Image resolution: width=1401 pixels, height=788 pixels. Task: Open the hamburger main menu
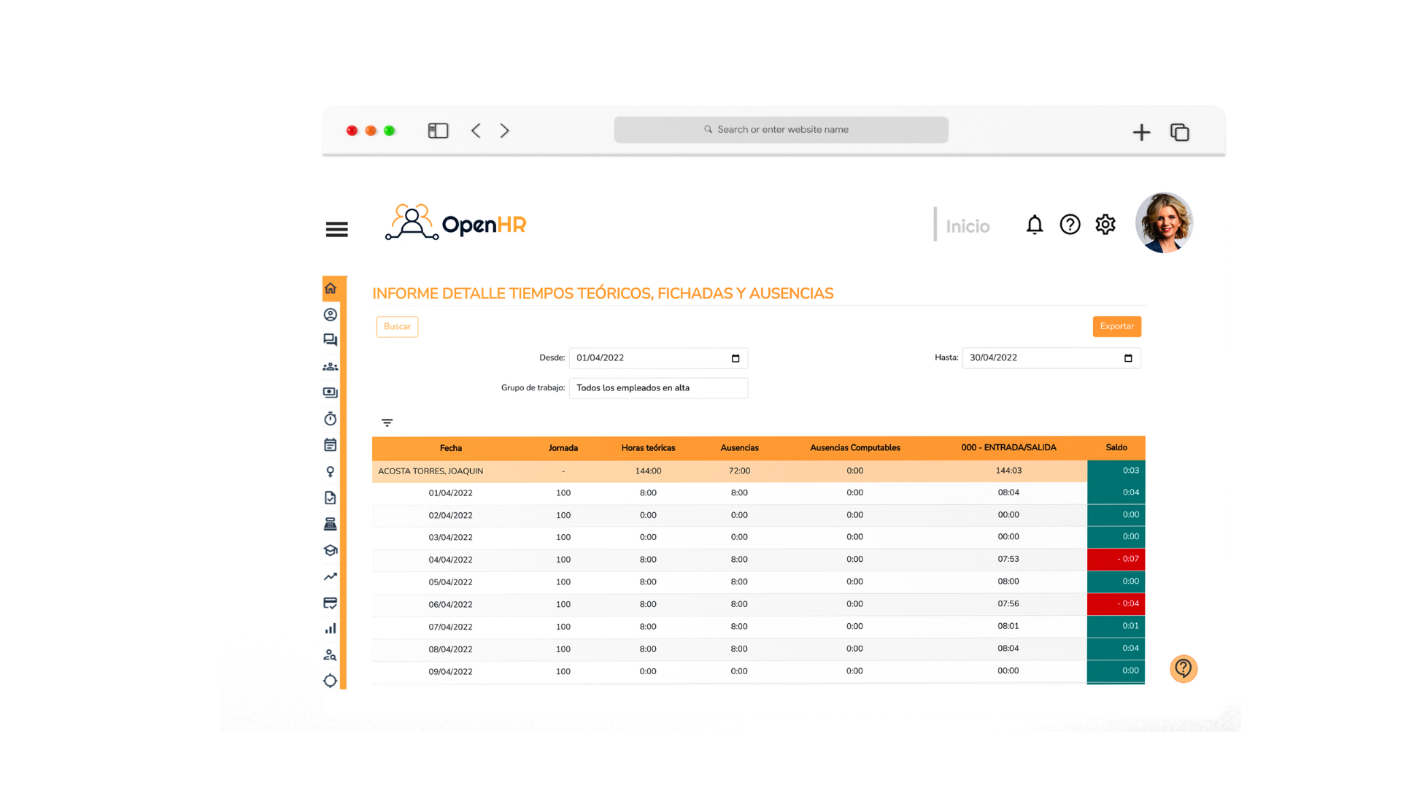tap(336, 229)
